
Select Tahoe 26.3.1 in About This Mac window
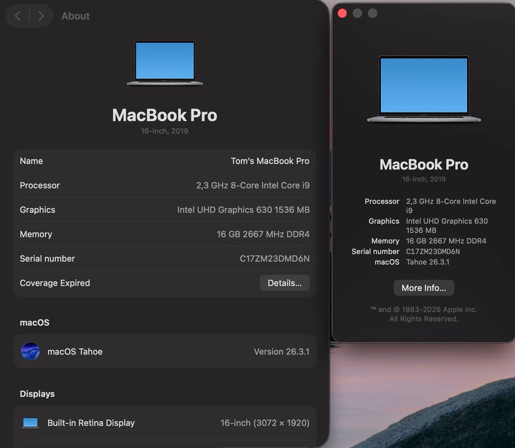[428, 262]
